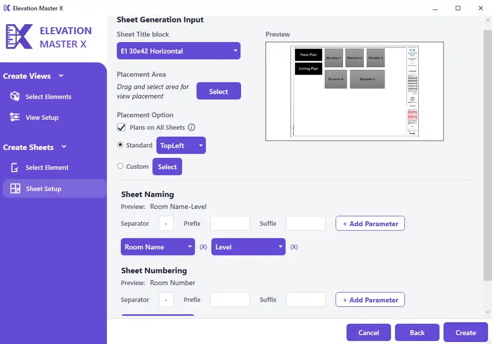Collapse the Create Views section
This screenshot has height=344, width=492.
61,76
